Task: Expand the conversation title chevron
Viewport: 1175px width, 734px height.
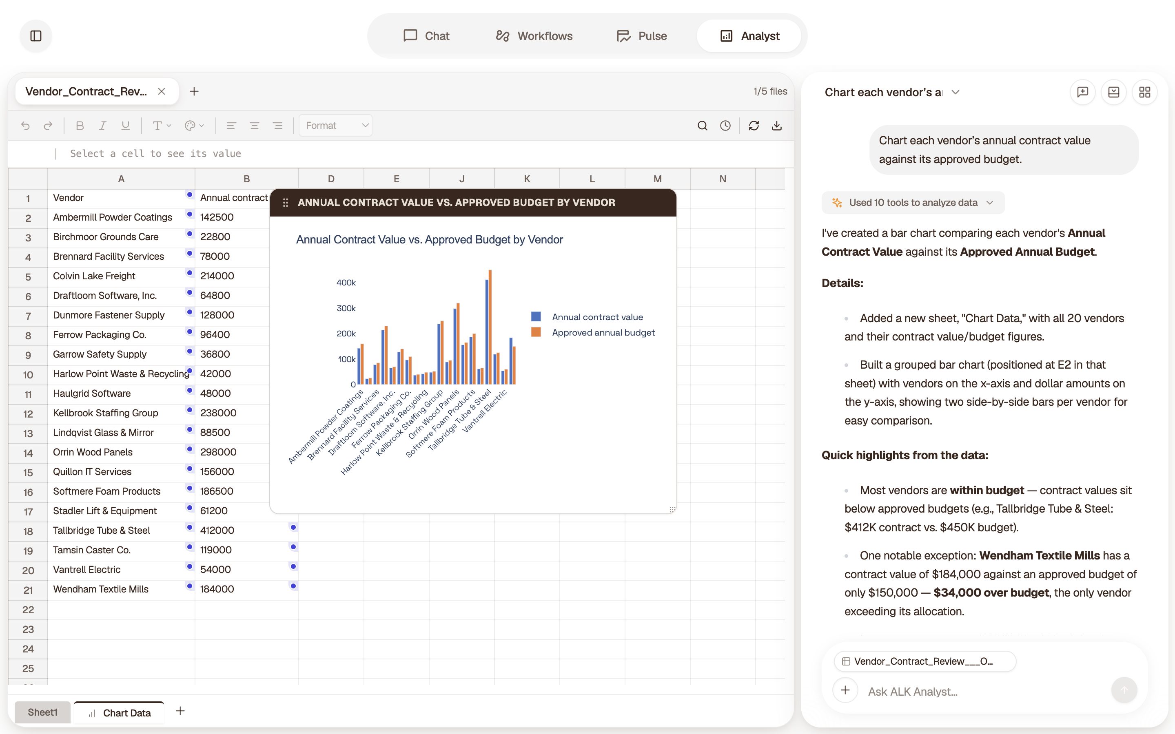Action: [x=955, y=92]
